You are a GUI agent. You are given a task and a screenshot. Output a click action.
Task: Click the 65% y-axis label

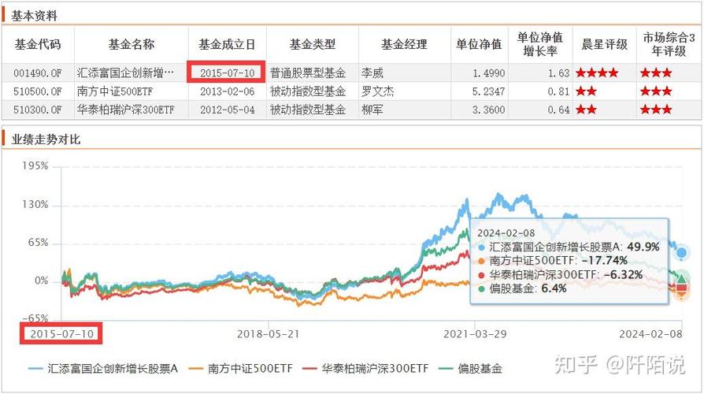point(38,243)
